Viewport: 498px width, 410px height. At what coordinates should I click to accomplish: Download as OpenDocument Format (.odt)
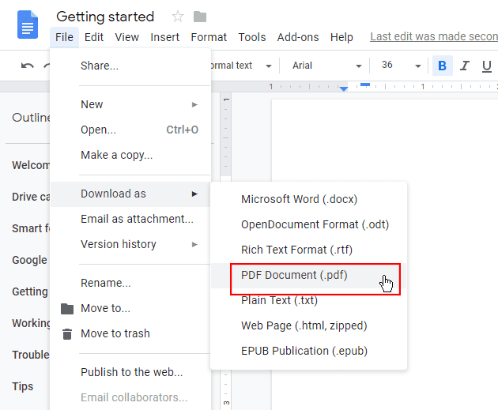click(x=308, y=224)
